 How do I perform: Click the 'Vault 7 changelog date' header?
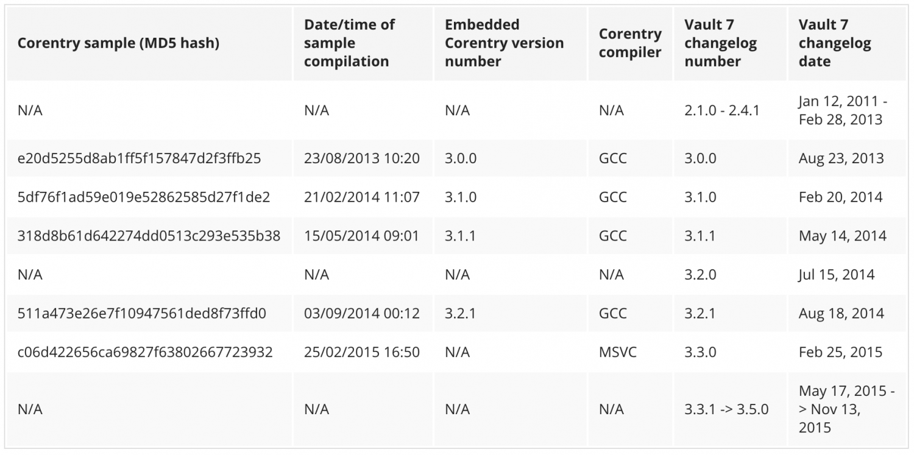click(x=835, y=43)
